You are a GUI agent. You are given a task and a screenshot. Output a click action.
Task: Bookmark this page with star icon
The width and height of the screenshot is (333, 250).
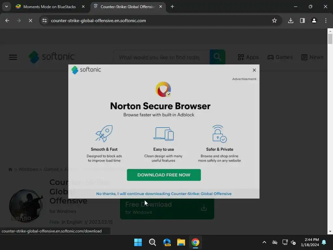[274, 21]
